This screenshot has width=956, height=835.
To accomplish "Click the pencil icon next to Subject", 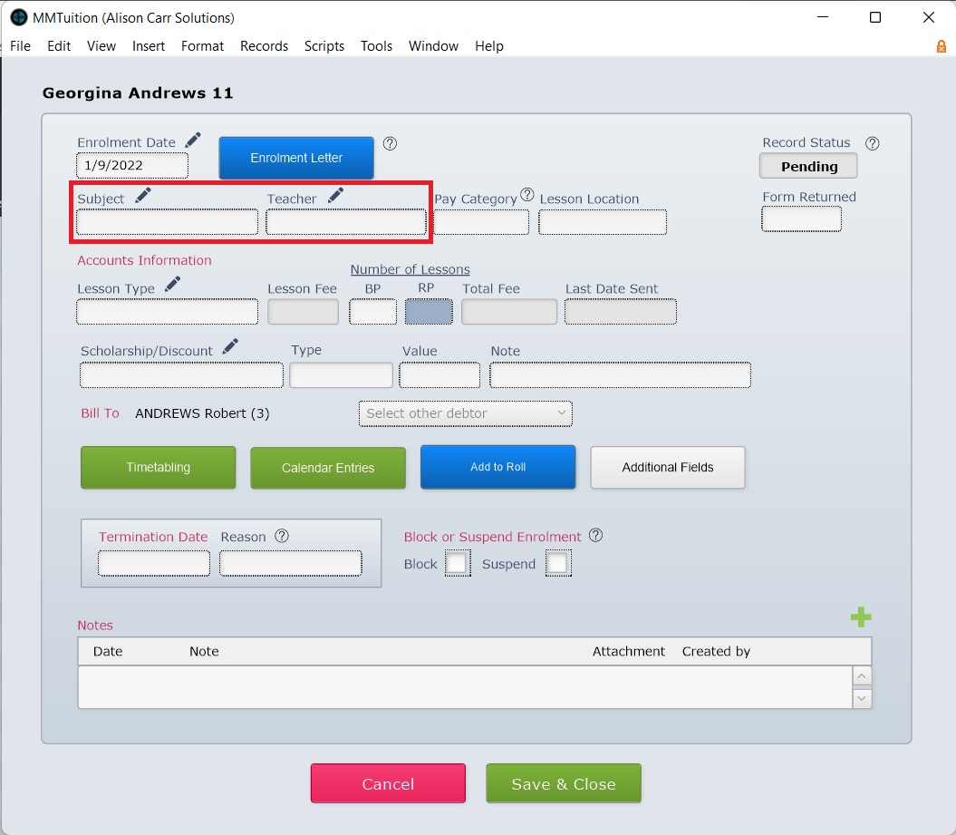I will click(142, 196).
